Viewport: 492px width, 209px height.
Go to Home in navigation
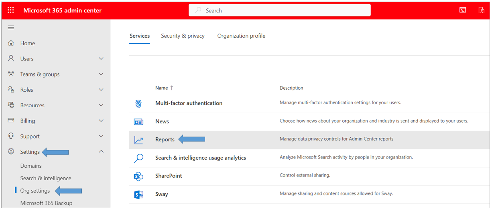click(x=28, y=43)
